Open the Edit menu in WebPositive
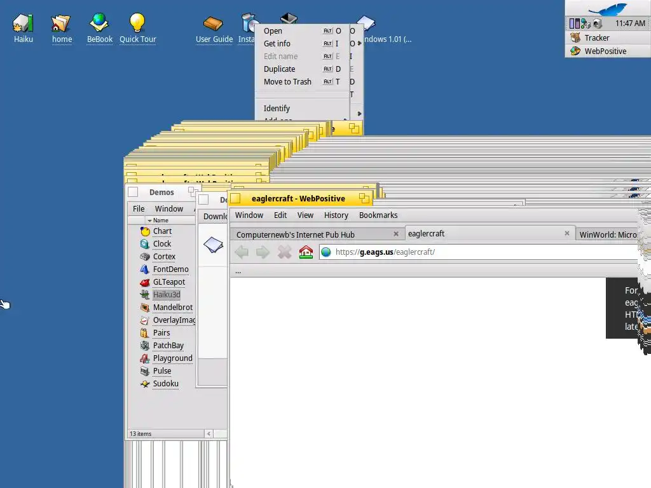 coord(280,215)
